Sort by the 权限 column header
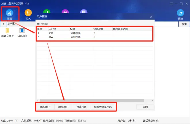190x124 pixels. click(81, 29)
